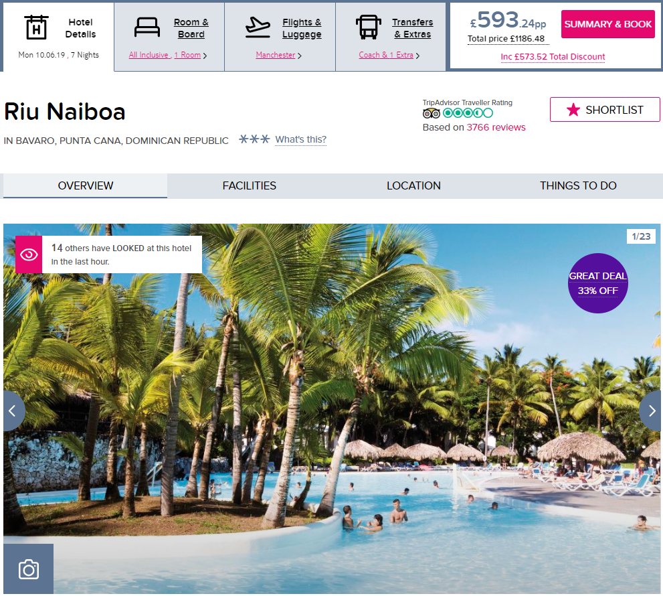Click the Great Deal 33% Off badge

(x=598, y=283)
